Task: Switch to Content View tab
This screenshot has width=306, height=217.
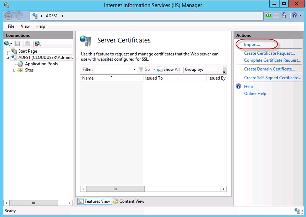Action: coord(129,201)
